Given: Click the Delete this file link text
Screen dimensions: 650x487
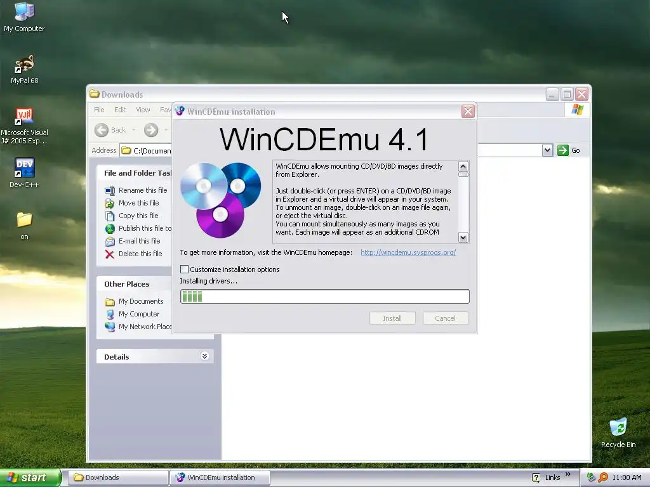Looking at the screenshot, I should click(x=140, y=254).
